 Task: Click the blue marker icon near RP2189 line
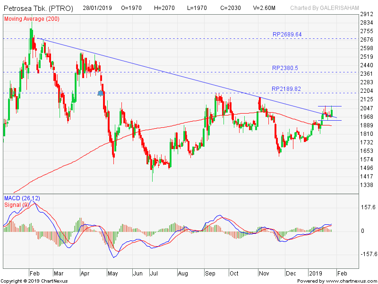click(x=100, y=93)
